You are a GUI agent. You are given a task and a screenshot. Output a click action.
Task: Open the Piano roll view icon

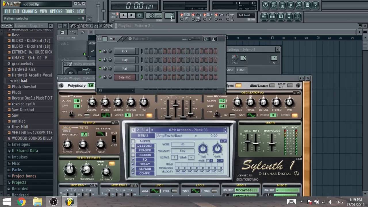tap(281, 17)
